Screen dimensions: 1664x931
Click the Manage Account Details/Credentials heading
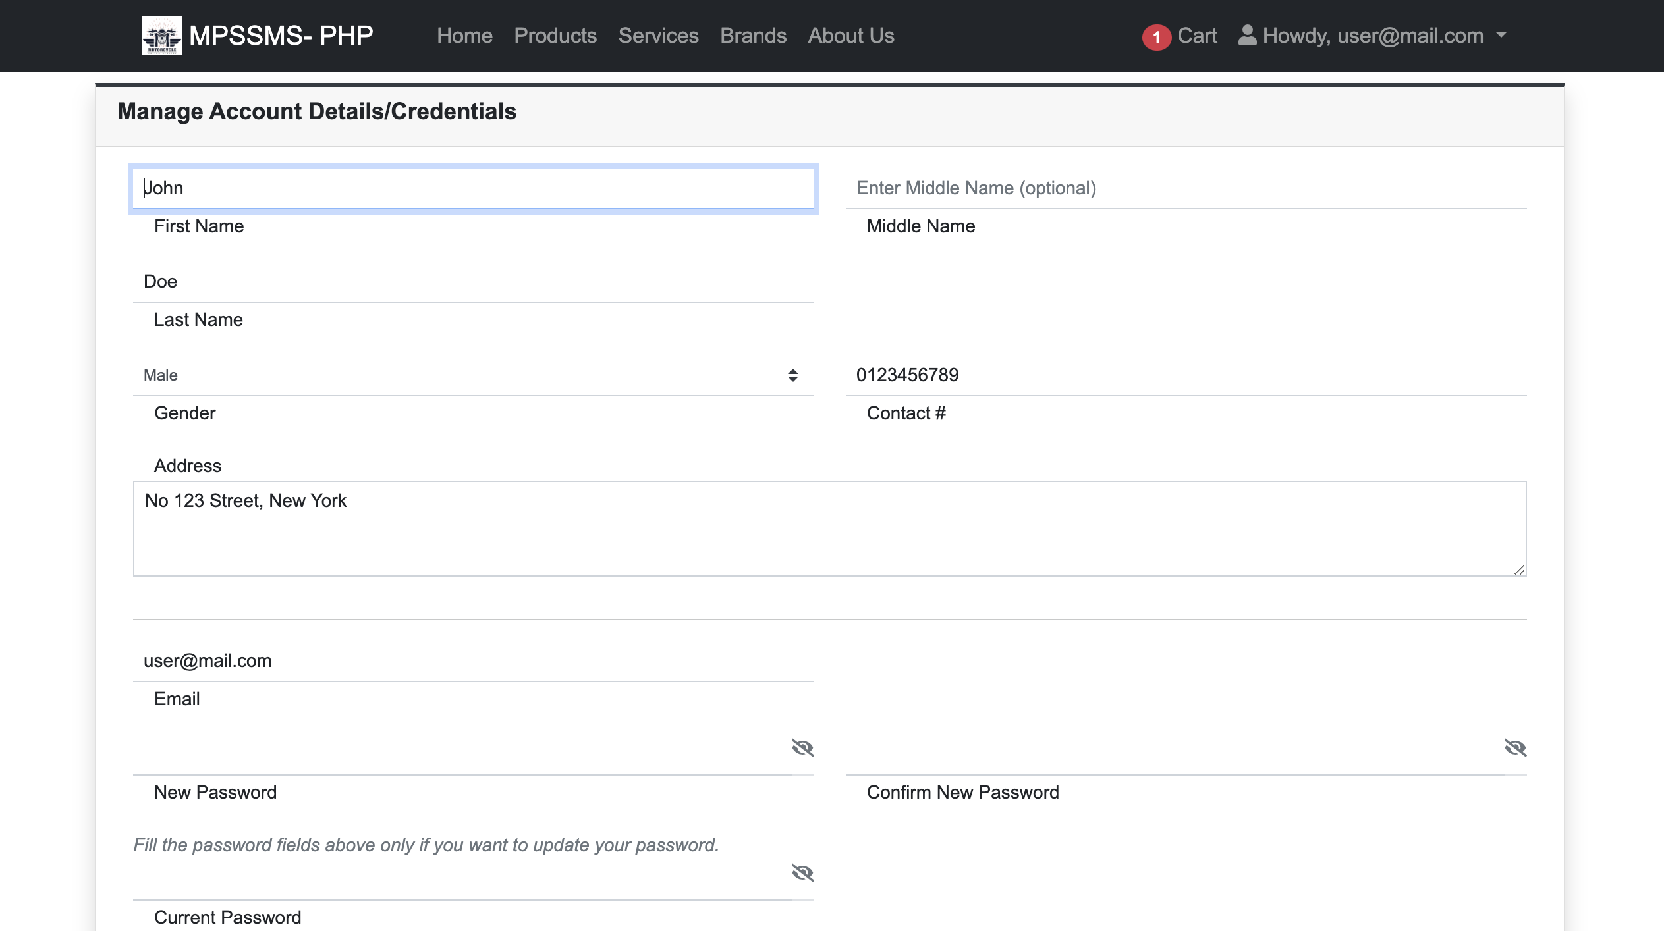click(x=317, y=111)
